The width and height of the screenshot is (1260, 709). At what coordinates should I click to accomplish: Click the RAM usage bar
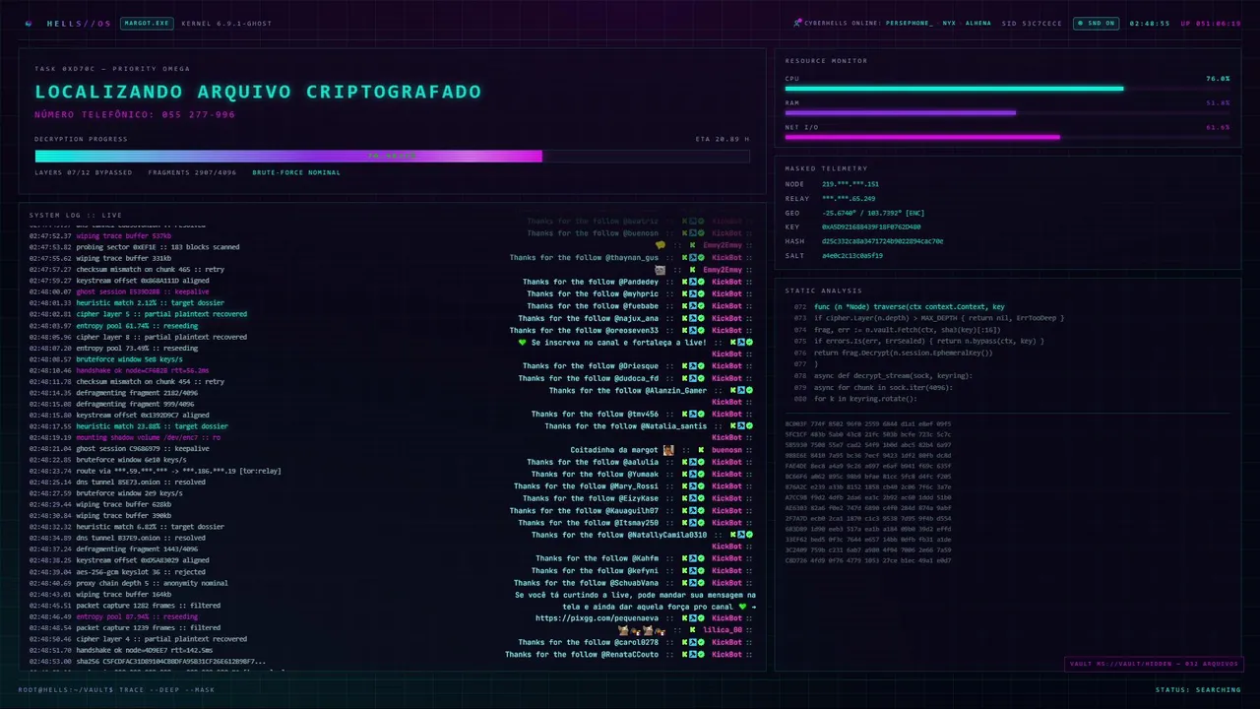tap(1007, 112)
